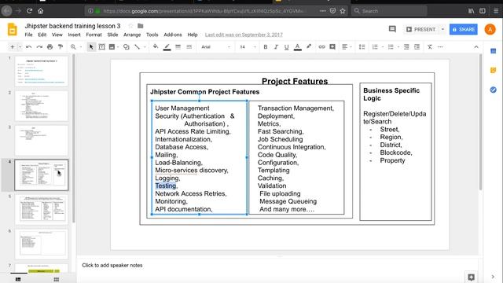Open the Format menu

pos(94,35)
